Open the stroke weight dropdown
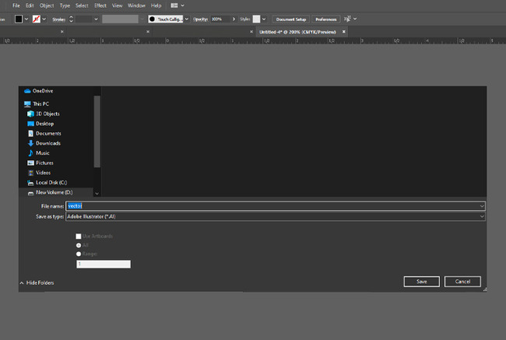Image resolution: width=506 pixels, height=340 pixels. pos(96,19)
